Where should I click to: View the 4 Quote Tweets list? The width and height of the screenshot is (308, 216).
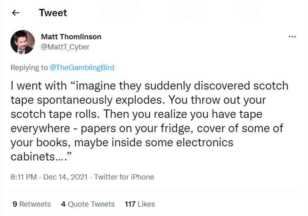coord(88,204)
